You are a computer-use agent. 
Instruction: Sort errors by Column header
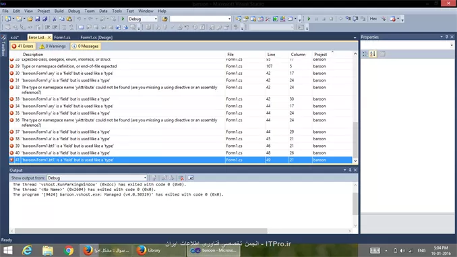[300, 55]
